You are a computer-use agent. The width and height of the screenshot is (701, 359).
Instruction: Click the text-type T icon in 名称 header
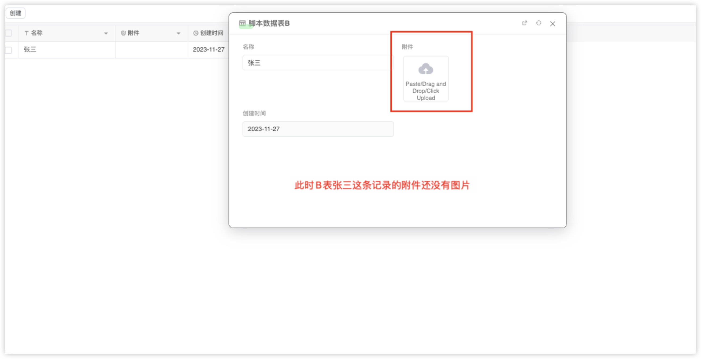(x=27, y=33)
